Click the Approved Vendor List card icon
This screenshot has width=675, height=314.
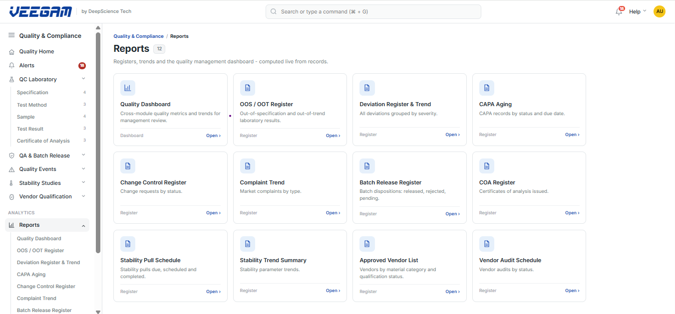[367, 244]
